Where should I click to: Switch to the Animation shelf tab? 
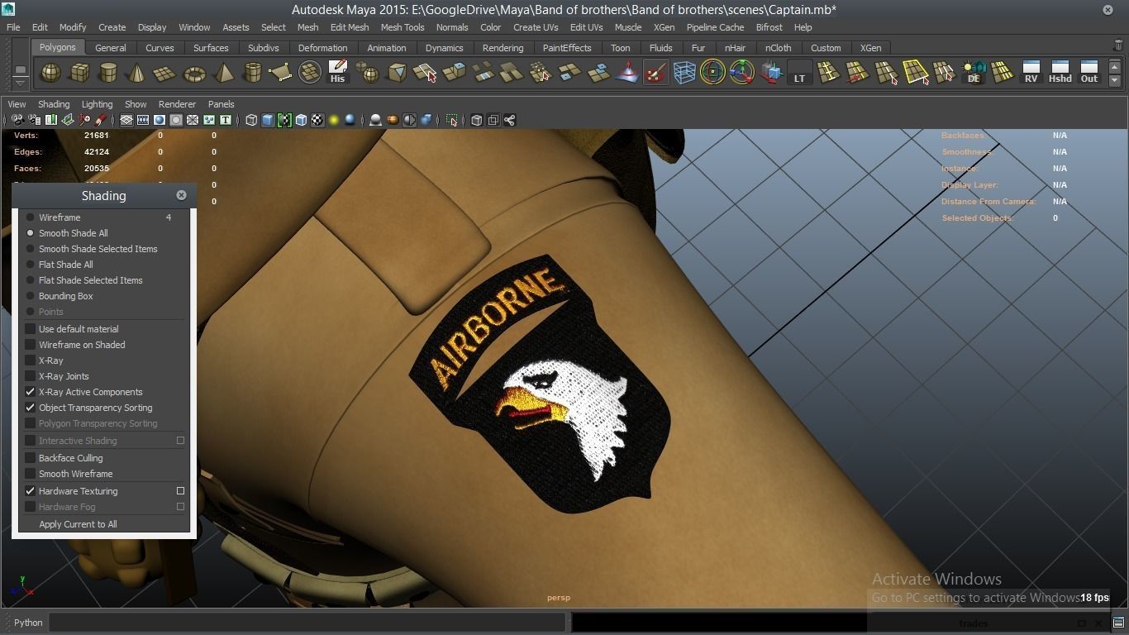pyautogui.click(x=386, y=48)
